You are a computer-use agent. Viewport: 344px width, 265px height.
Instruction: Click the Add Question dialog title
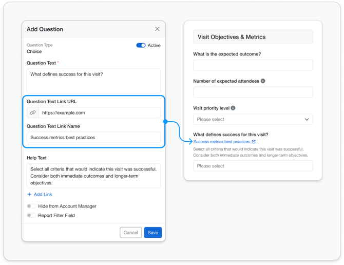[x=45, y=29]
